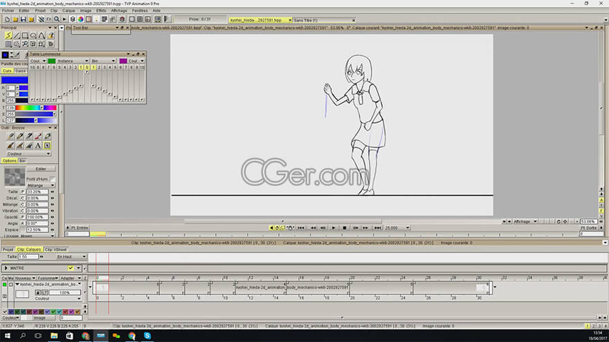
Task: Open Windows Start menu
Action: [8, 336]
